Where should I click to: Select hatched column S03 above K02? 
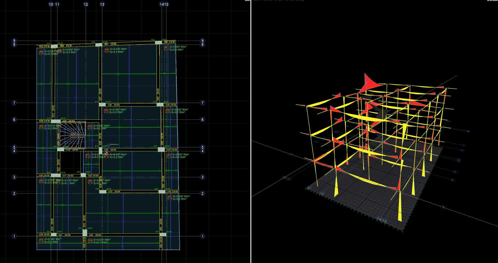[x=85, y=233]
